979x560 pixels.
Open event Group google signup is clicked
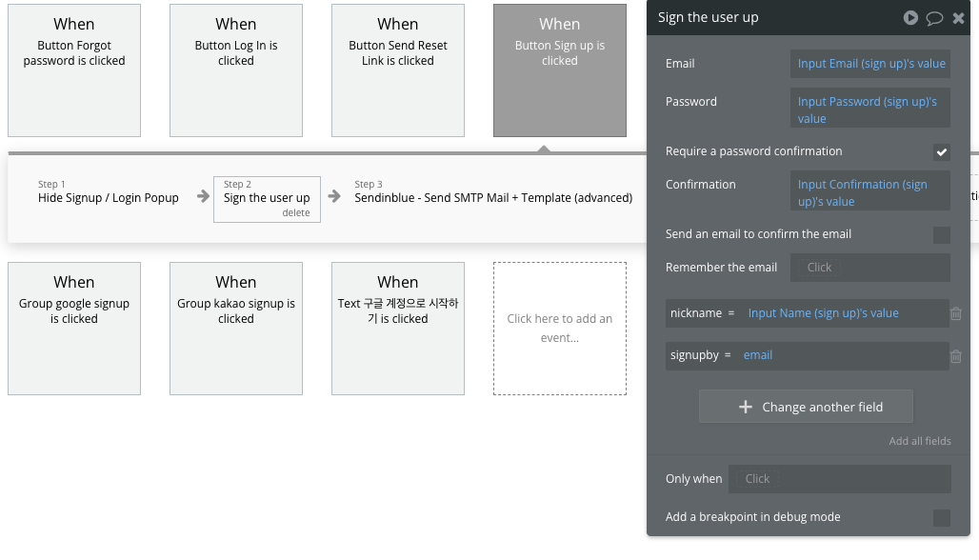pyautogui.click(x=74, y=329)
